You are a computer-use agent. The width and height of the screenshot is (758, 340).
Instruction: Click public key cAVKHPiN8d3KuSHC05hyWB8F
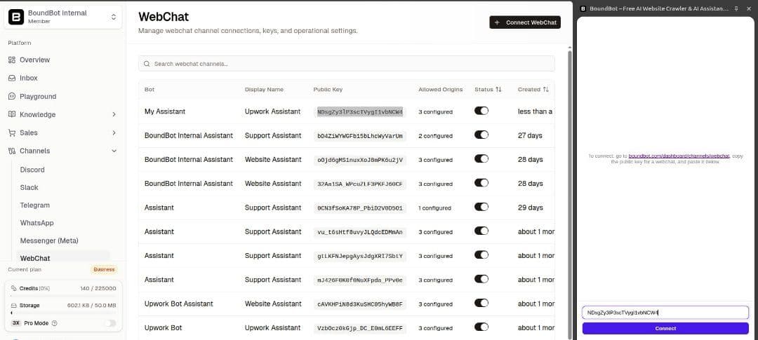coord(359,304)
